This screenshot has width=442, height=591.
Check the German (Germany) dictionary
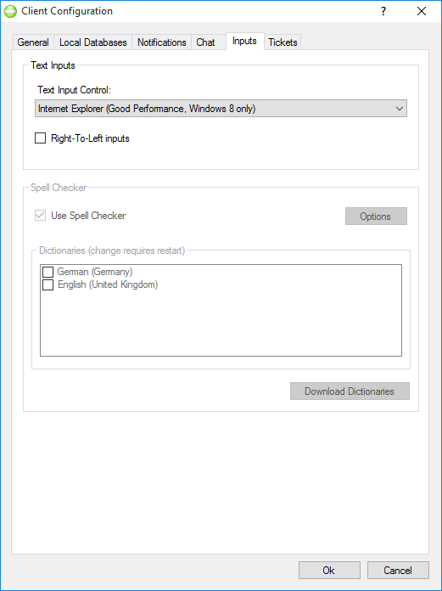click(x=48, y=272)
